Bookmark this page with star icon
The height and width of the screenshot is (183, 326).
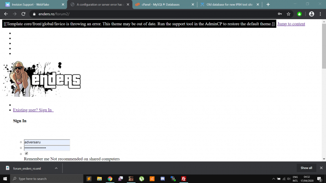click(x=288, y=14)
